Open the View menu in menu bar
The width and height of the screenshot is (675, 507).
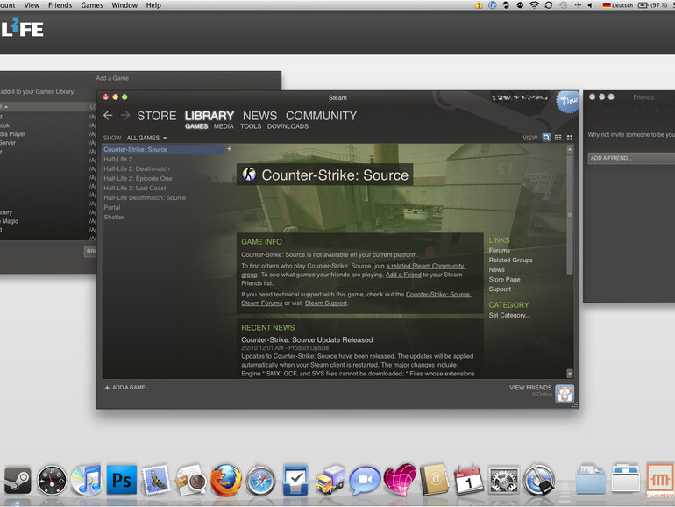click(32, 5)
